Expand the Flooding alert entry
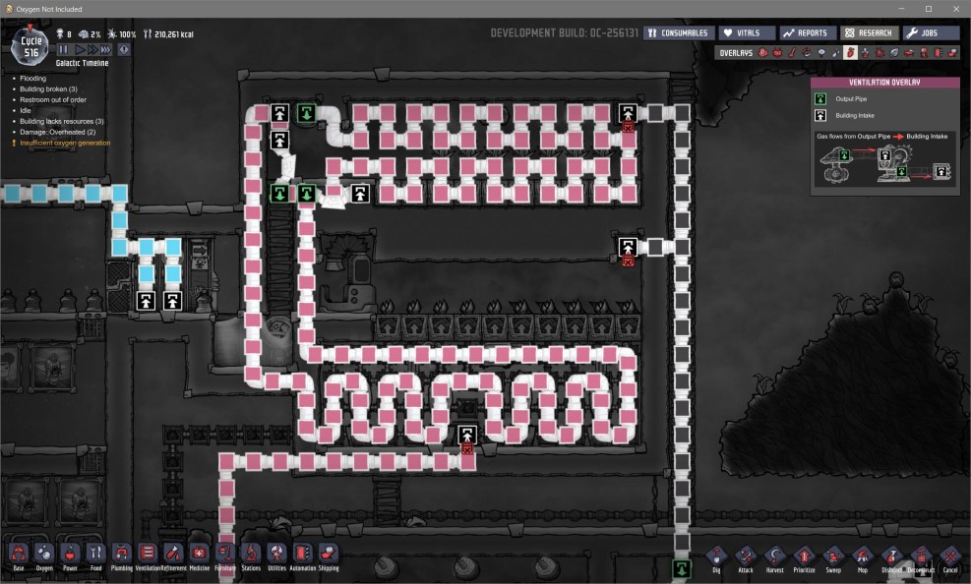Viewport: 971px width, 584px height. pyautogui.click(x=31, y=77)
